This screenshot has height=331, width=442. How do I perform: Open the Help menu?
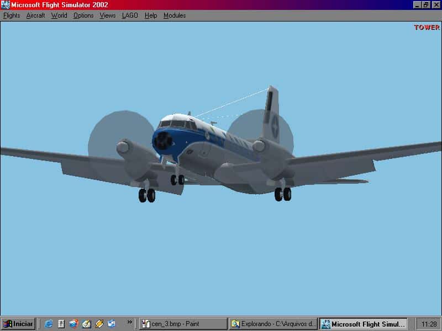pyautogui.click(x=151, y=15)
